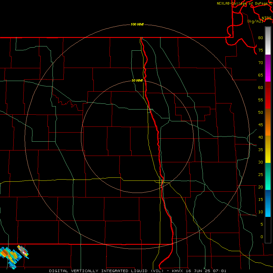
Task: Click the 65 value on the color scale
Action: click(261, 75)
